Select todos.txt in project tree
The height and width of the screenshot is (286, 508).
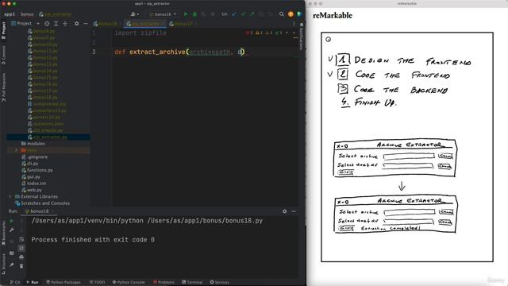click(33, 184)
